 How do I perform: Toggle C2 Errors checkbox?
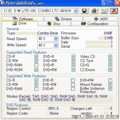pyautogui.click(x=110, y=70)
